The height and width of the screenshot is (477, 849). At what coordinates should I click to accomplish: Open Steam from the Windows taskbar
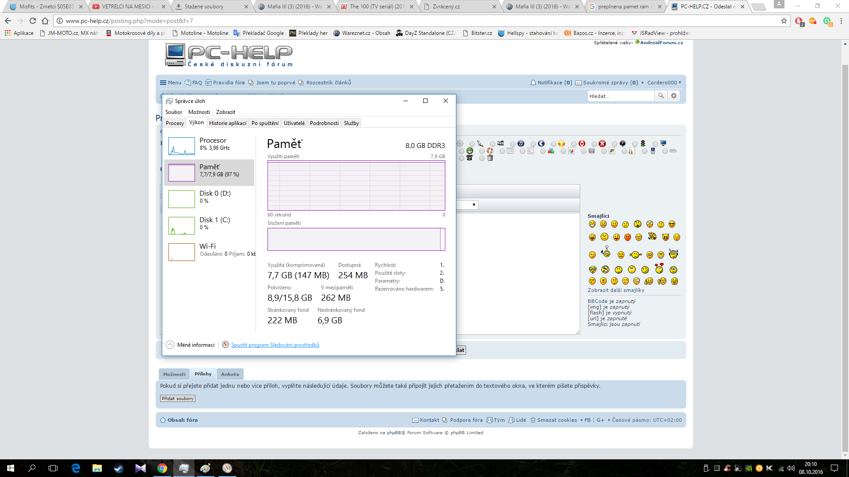(x=119, y=468)
